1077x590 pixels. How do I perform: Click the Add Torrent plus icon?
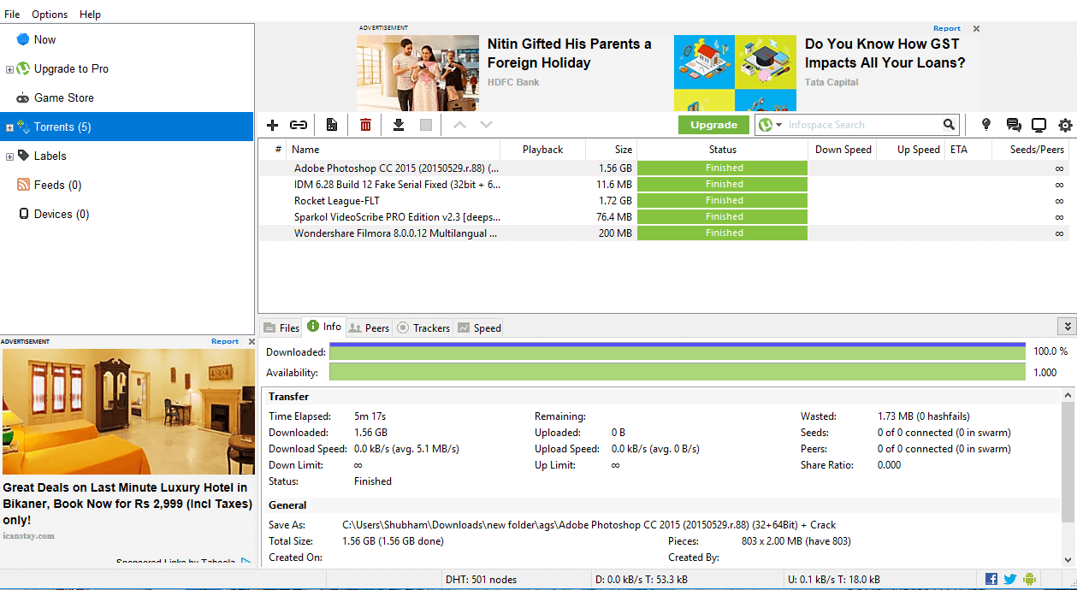tap(273, 125)
